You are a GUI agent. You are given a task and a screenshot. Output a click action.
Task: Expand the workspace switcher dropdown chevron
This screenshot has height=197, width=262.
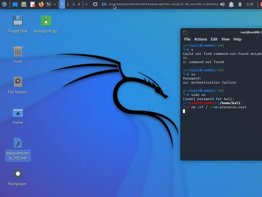pos(86,4)
